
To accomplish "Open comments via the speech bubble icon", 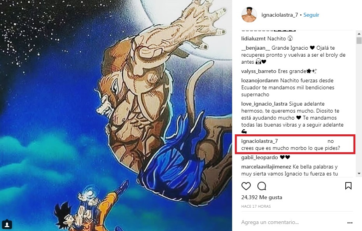I will (262, 186).
